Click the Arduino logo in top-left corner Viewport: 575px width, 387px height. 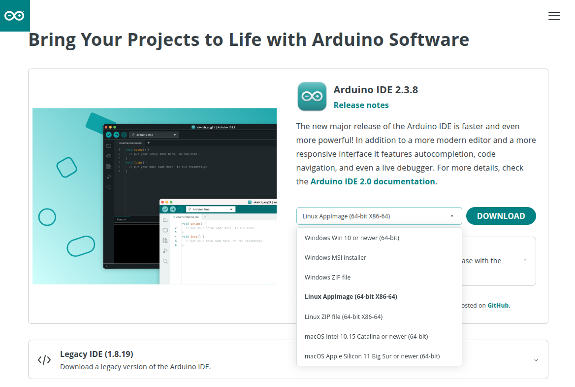coord(15,16)
